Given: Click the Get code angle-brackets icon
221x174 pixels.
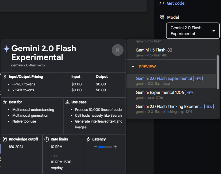Looking at the screenshot, I should tap(162, 3).
